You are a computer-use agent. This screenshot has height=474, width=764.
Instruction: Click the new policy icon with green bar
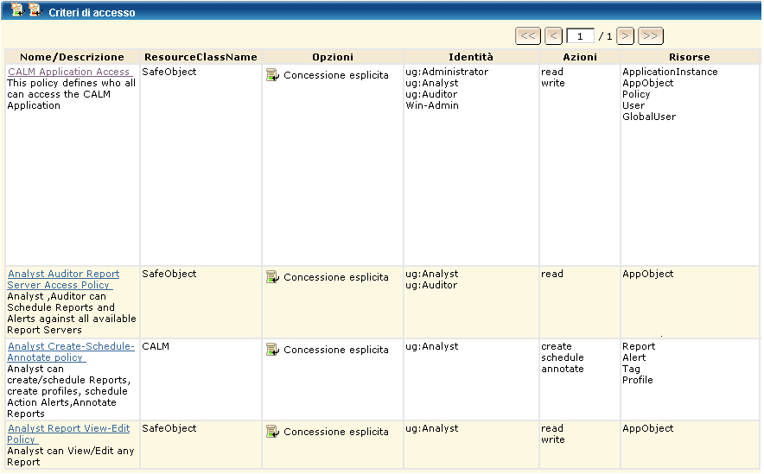(x=18, y=9)
